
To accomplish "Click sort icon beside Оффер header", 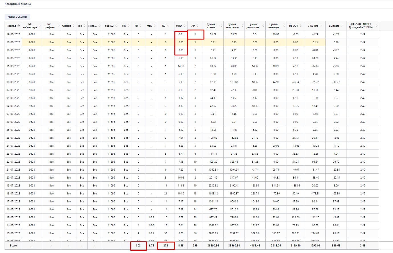I will pos(74,26).
